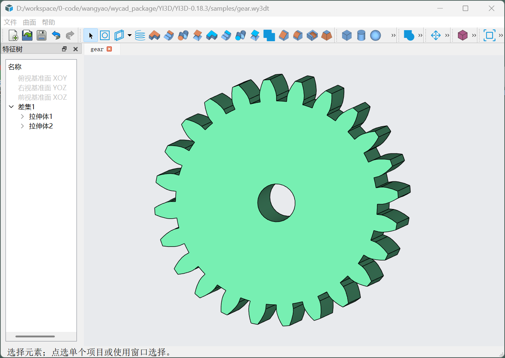Open the dropdown arrow beside the plane tool

[129, 35]
